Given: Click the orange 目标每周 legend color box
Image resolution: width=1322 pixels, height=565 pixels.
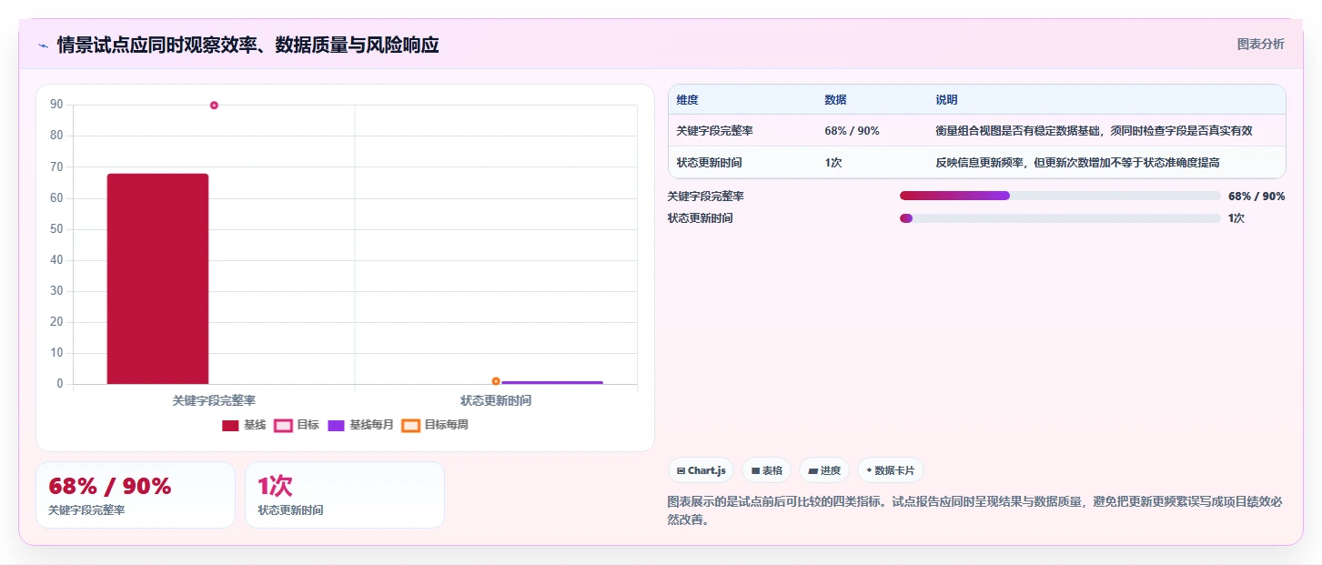Looking at the screenshot, I should click(x=410, y=425).
